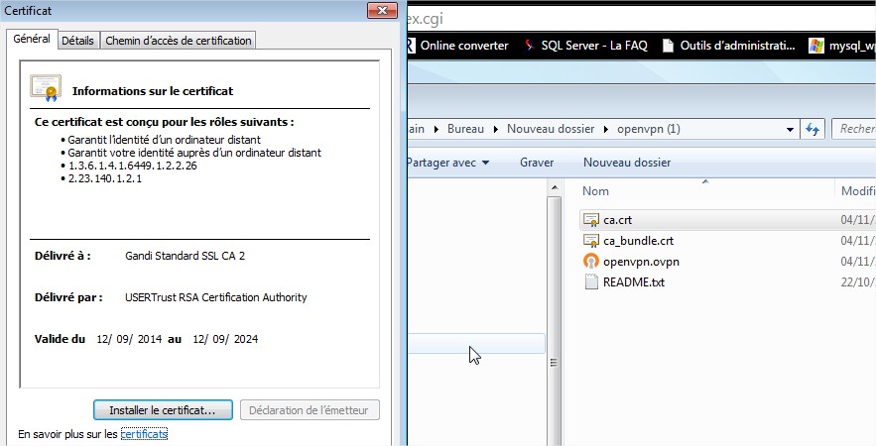
Task: Expand the arrow before Bureau in breadcrumb
Action: tap(436, 130)
